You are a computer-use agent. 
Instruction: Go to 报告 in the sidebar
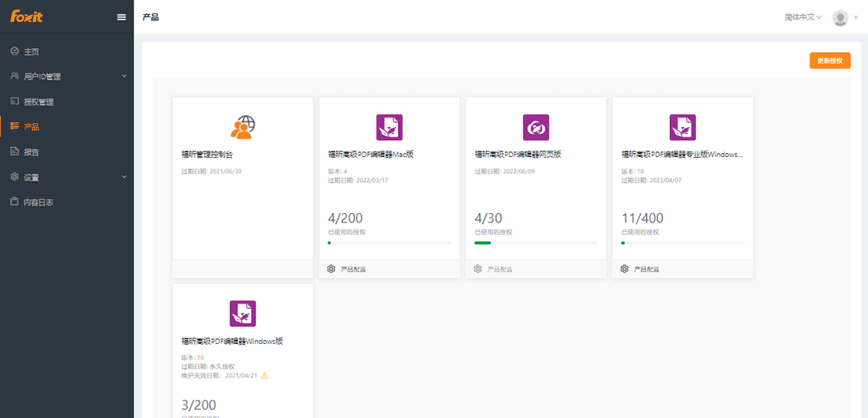[32, 152]
